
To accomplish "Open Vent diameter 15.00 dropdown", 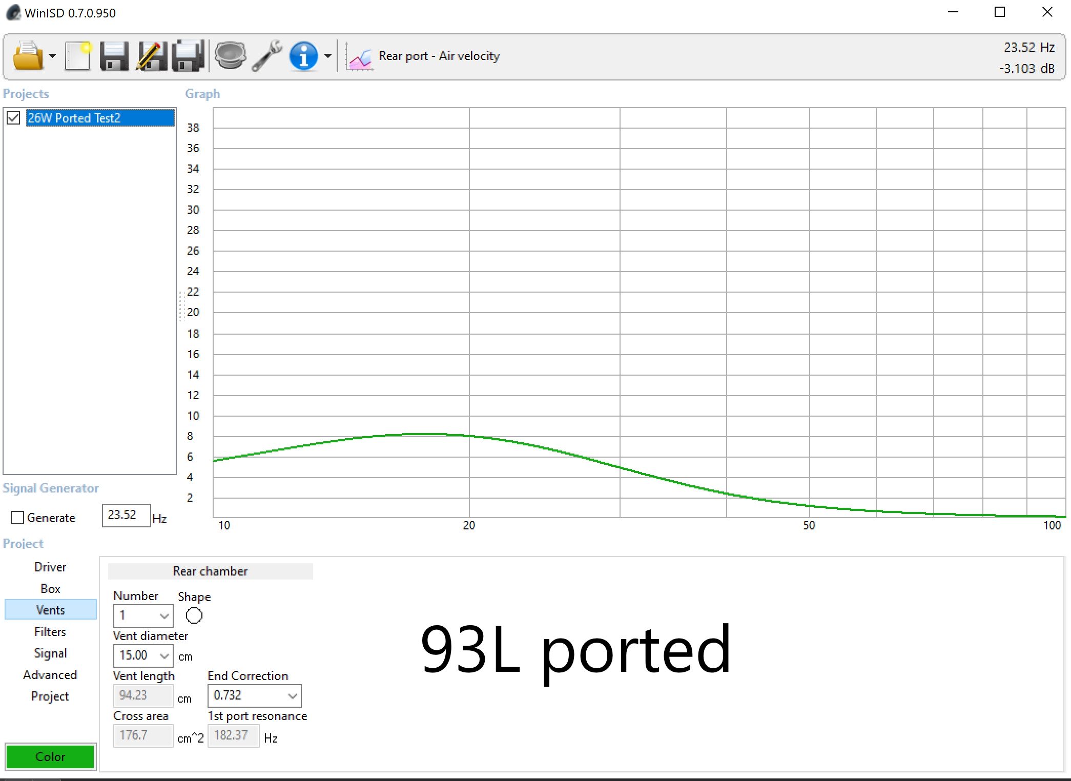I will pyautogui.click(x=143, y=655).
